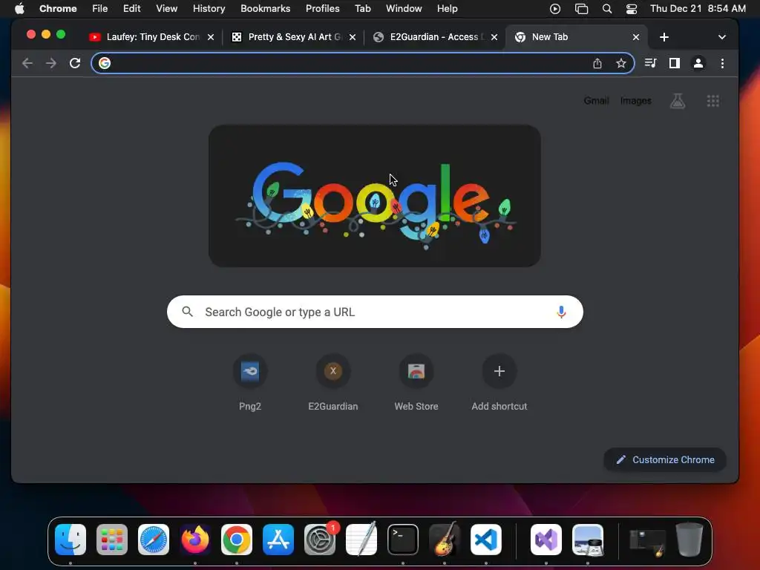Open the profile avatar menu
The image size is (760, 570).
698,63
